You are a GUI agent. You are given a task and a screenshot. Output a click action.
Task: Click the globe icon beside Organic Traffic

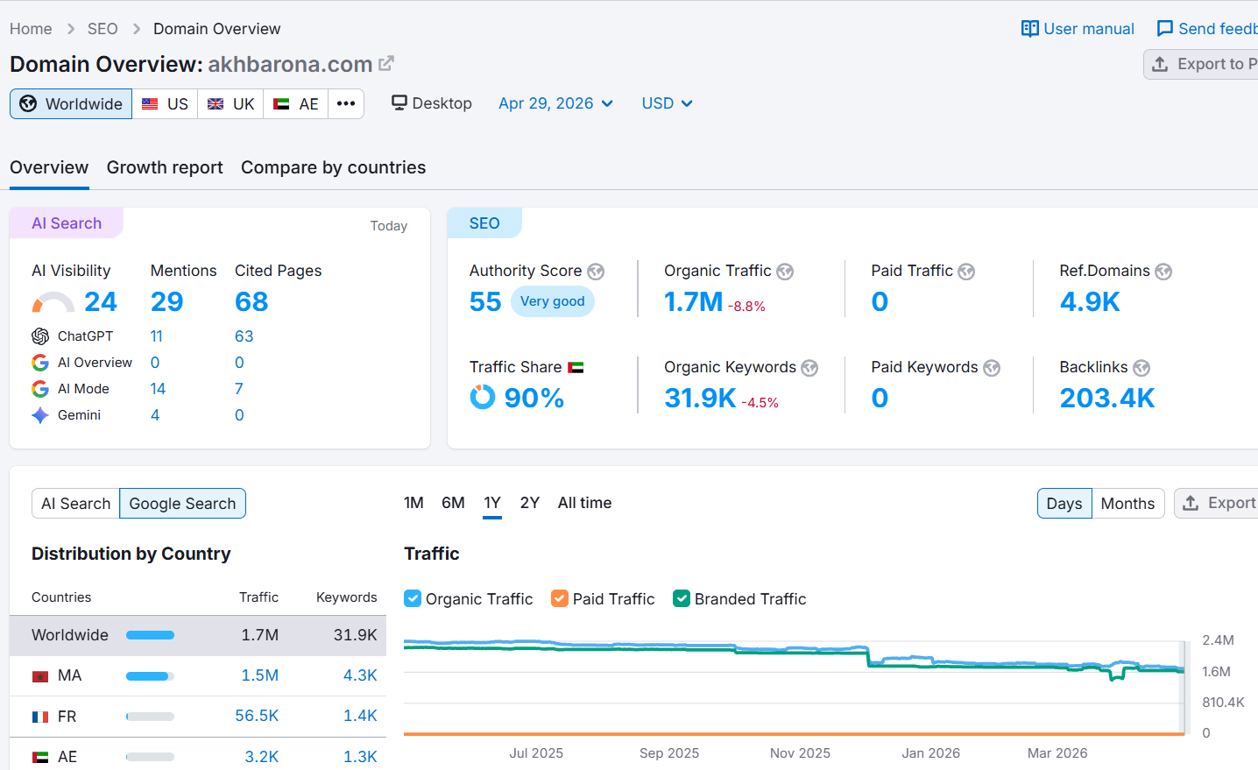pyautogui.click(x=785, y=272)
